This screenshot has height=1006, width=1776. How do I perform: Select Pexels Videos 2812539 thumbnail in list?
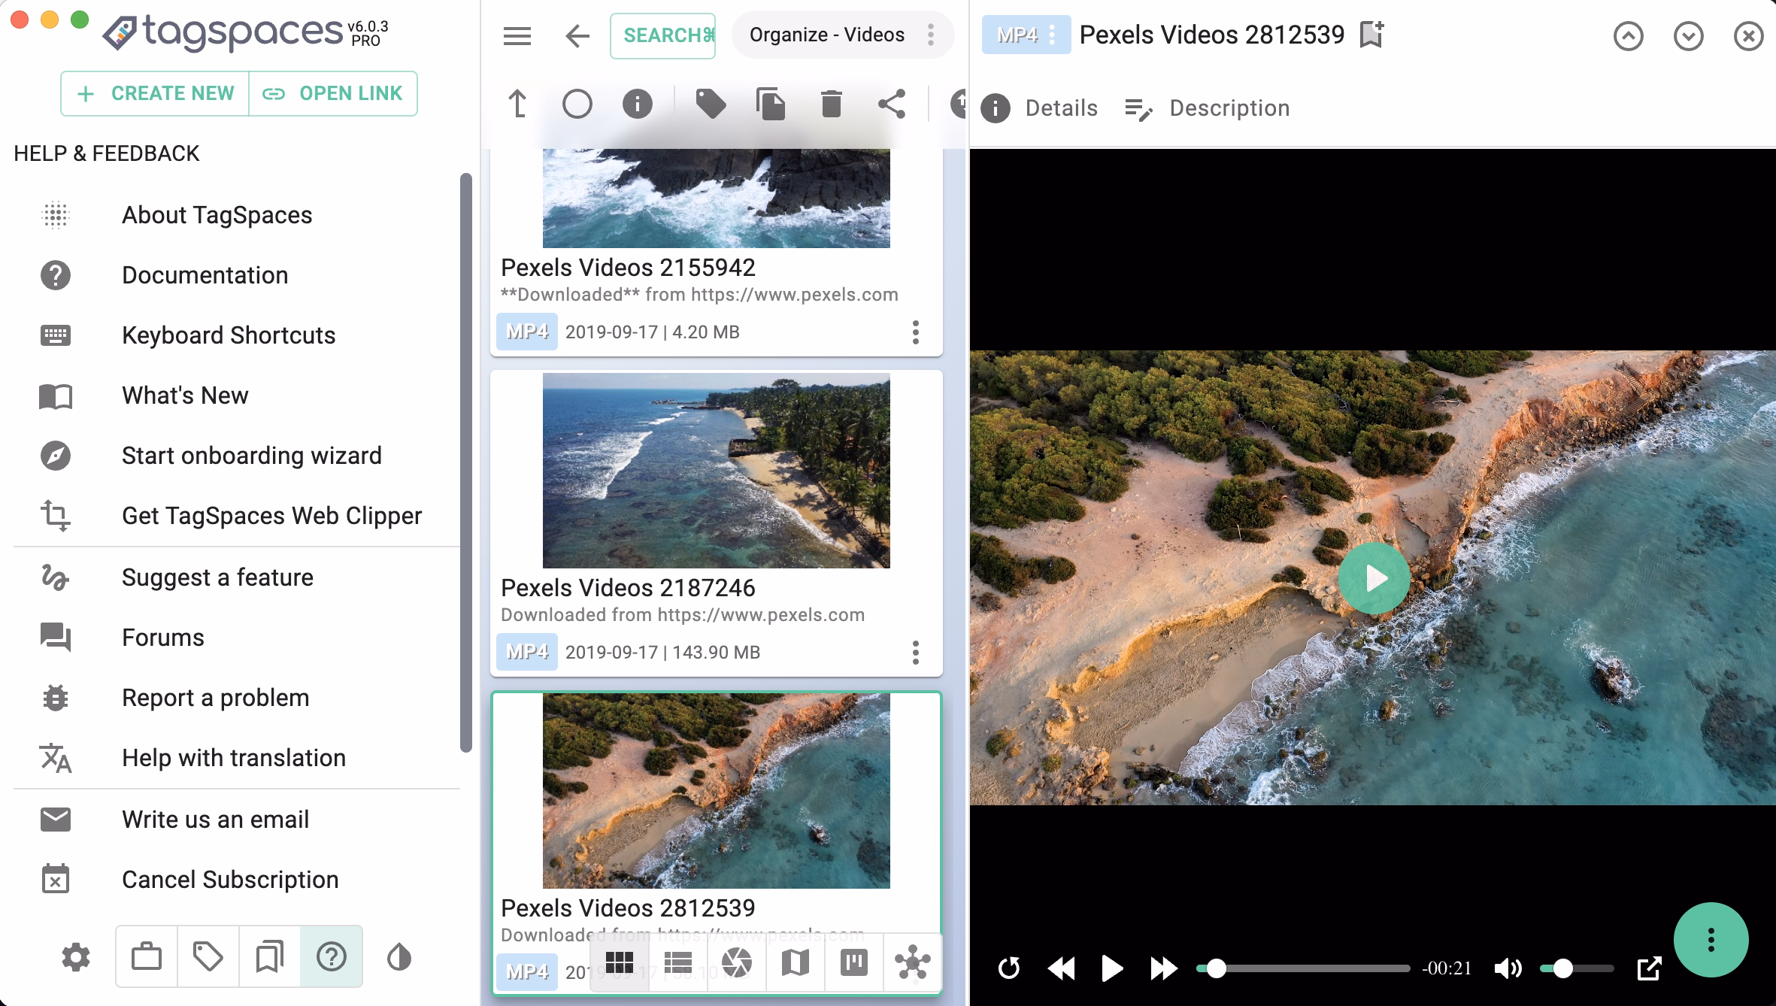[717, 791]
